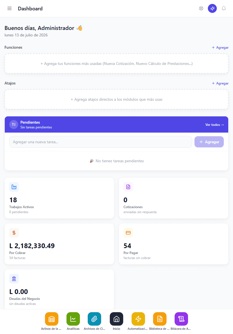This screenshot has height=334, width=233.
Task: Click the Sin tareas pendientes subtitle
Action: pos(36,127)
